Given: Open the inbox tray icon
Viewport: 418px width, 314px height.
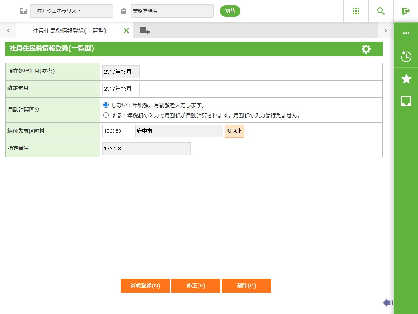Looking at the screenshot, I should (x=406, y=101).
